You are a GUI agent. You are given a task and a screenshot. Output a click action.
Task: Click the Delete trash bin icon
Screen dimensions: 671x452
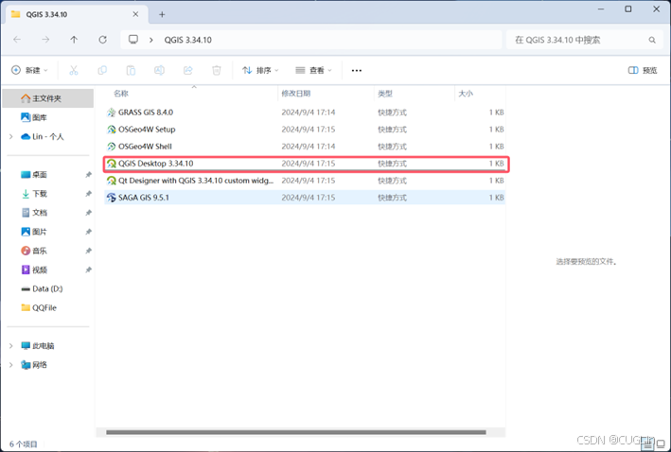point(217,70)
